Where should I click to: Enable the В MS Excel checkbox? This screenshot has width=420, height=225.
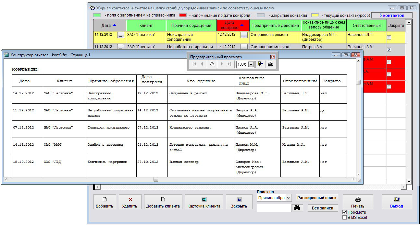[x=345, y=218]
